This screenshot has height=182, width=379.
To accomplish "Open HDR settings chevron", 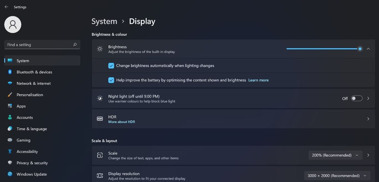I will coord(368,119).
